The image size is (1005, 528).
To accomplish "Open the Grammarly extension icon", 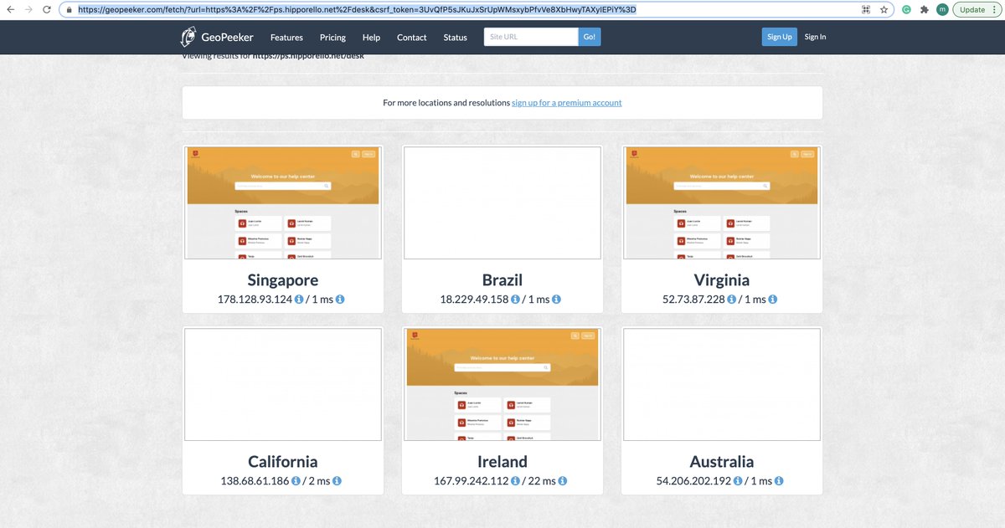I will coord(906,10).
